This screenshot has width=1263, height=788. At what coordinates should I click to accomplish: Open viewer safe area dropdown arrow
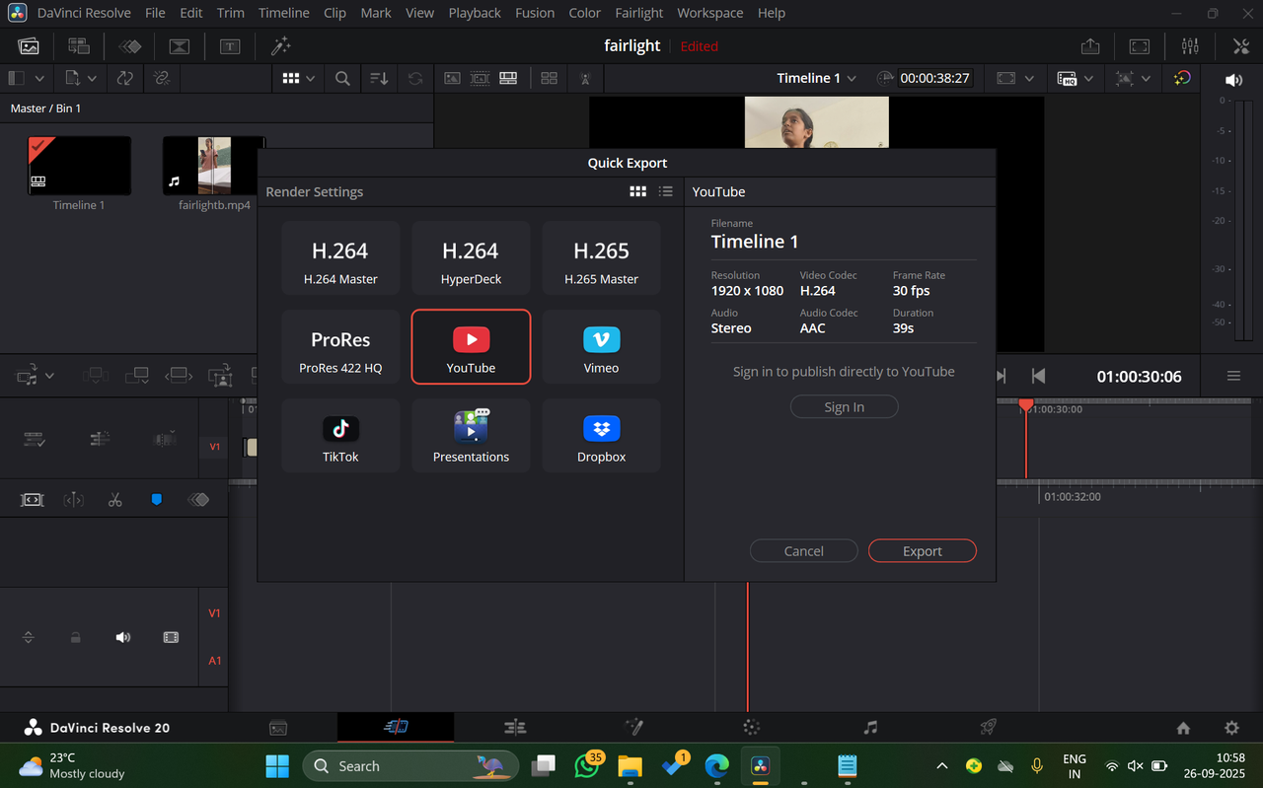[x=1029, y=78]
